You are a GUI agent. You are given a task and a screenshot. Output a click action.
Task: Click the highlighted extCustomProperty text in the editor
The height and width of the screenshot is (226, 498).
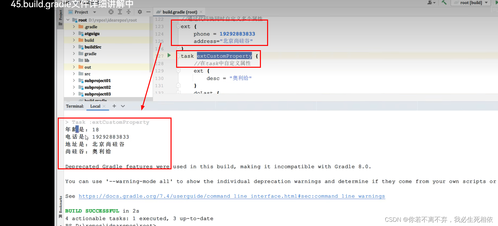click(224, 56)
